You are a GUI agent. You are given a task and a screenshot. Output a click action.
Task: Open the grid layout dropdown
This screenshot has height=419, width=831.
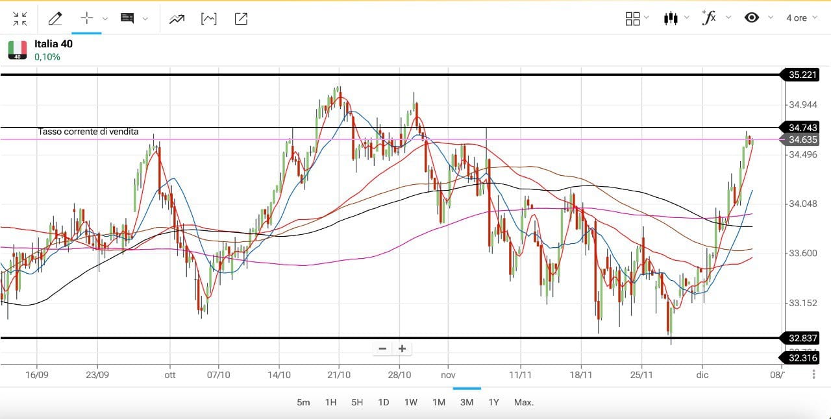632,18
